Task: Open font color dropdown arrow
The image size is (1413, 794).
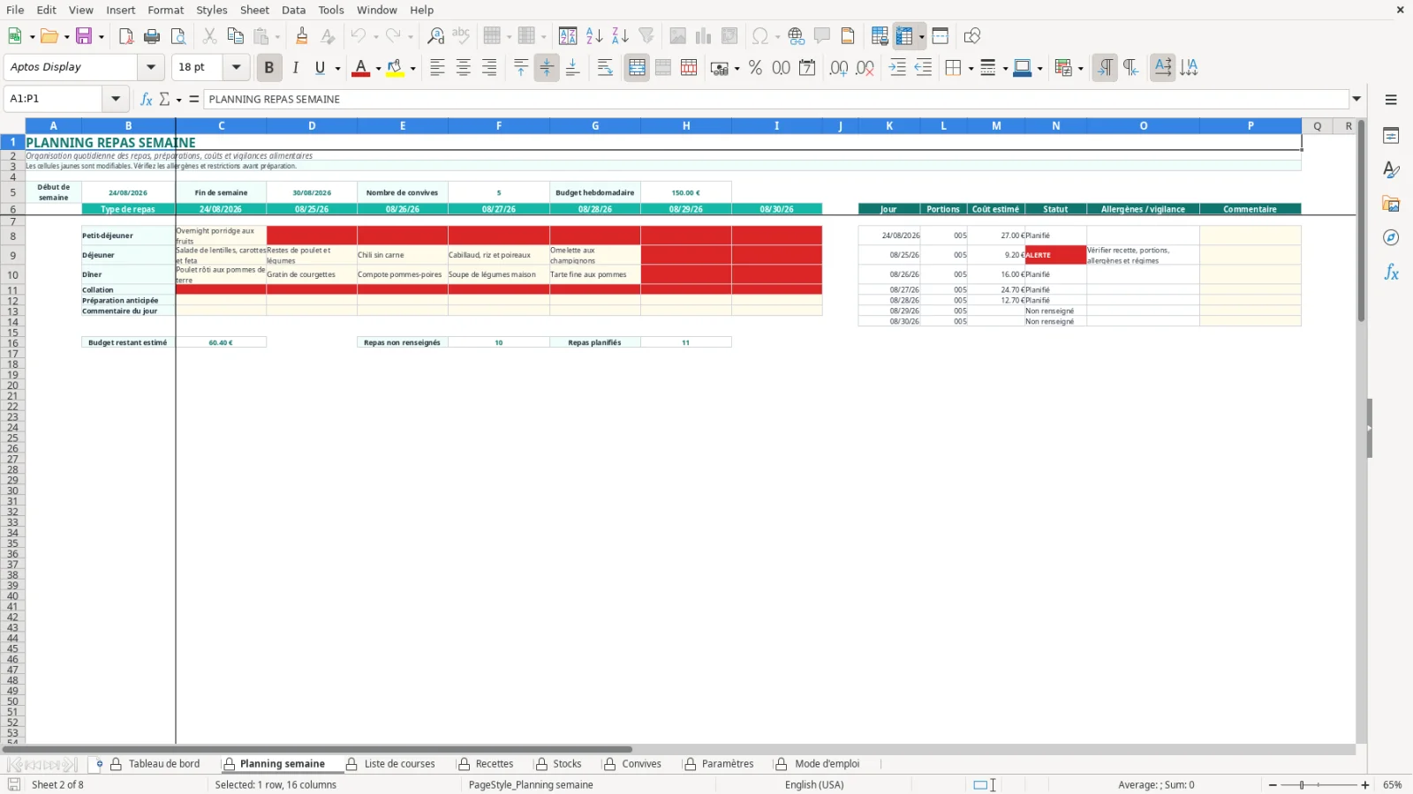Action: 378,68
